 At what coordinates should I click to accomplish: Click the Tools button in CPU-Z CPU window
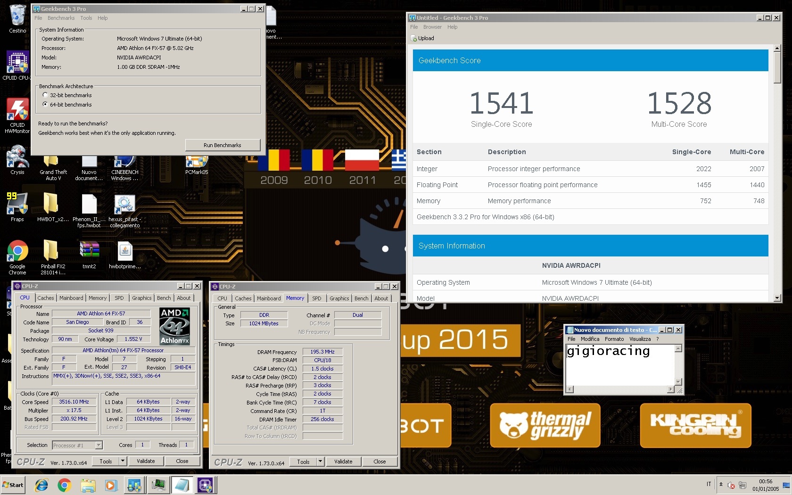(x=106, y=462)
